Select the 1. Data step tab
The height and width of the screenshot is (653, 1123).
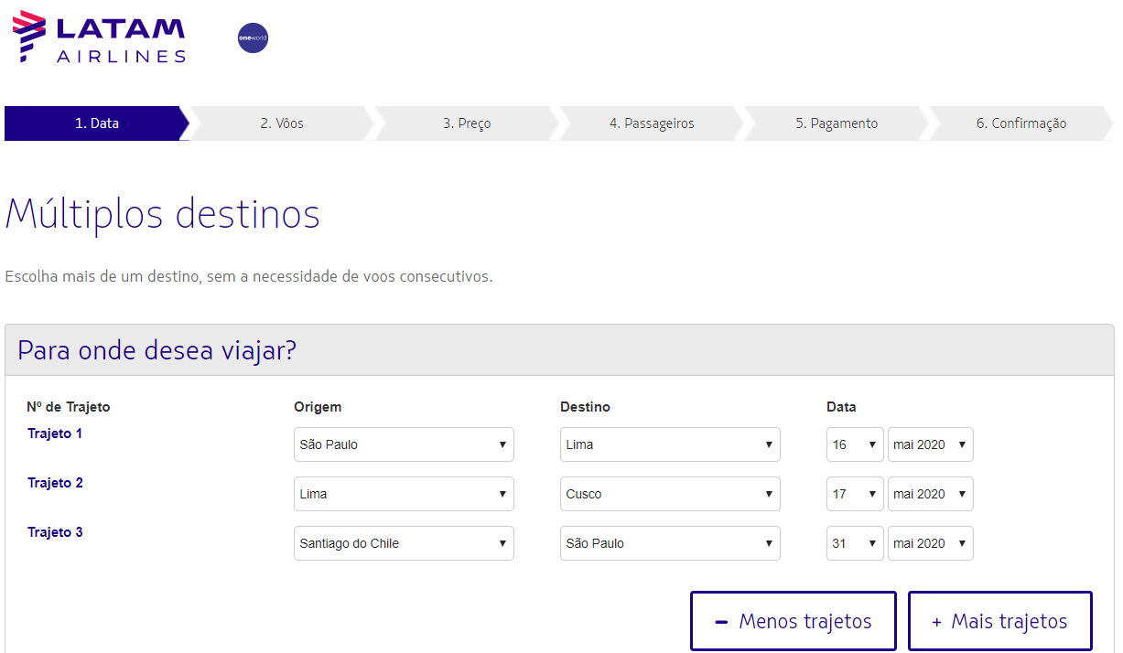pyautogui.click(x=96, y=123)
